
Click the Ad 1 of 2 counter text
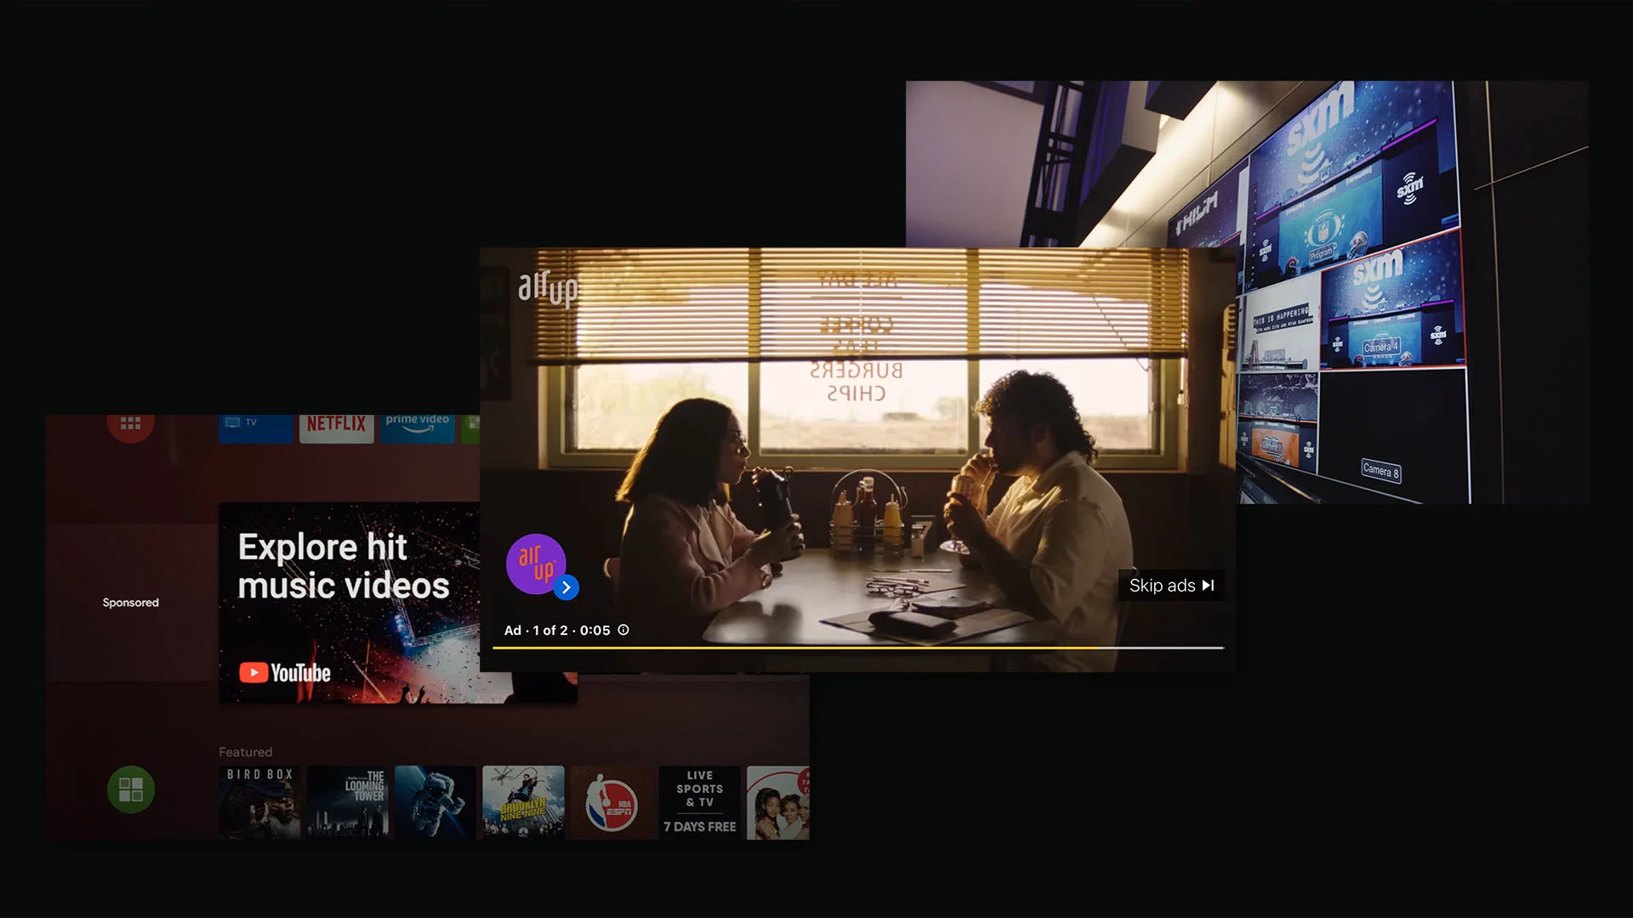(557, 630)
